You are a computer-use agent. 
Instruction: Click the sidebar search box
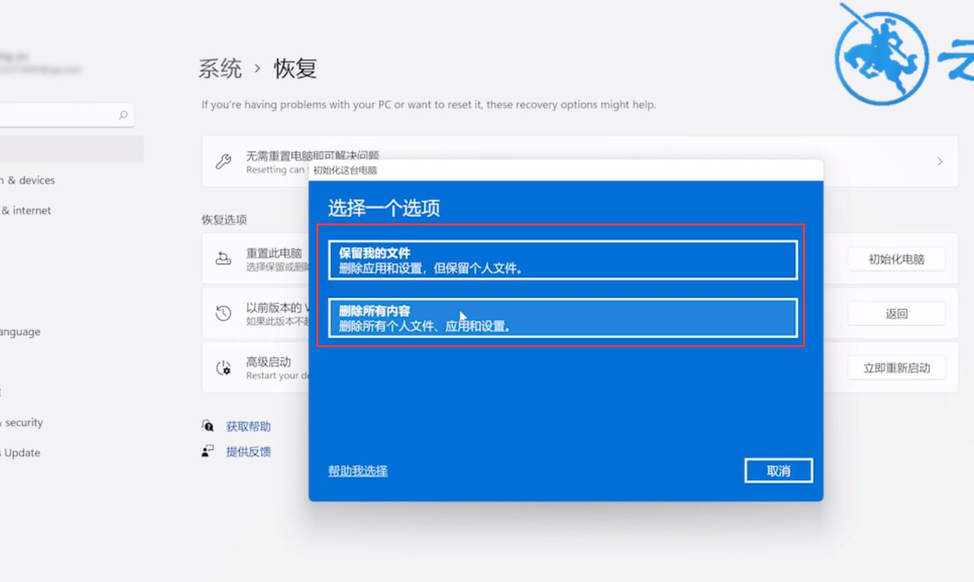click(x=66, y=115)
